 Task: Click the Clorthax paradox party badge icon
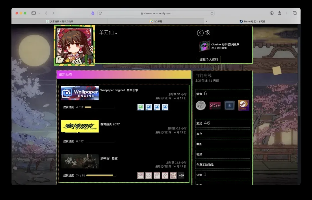[x=204, y=46]
